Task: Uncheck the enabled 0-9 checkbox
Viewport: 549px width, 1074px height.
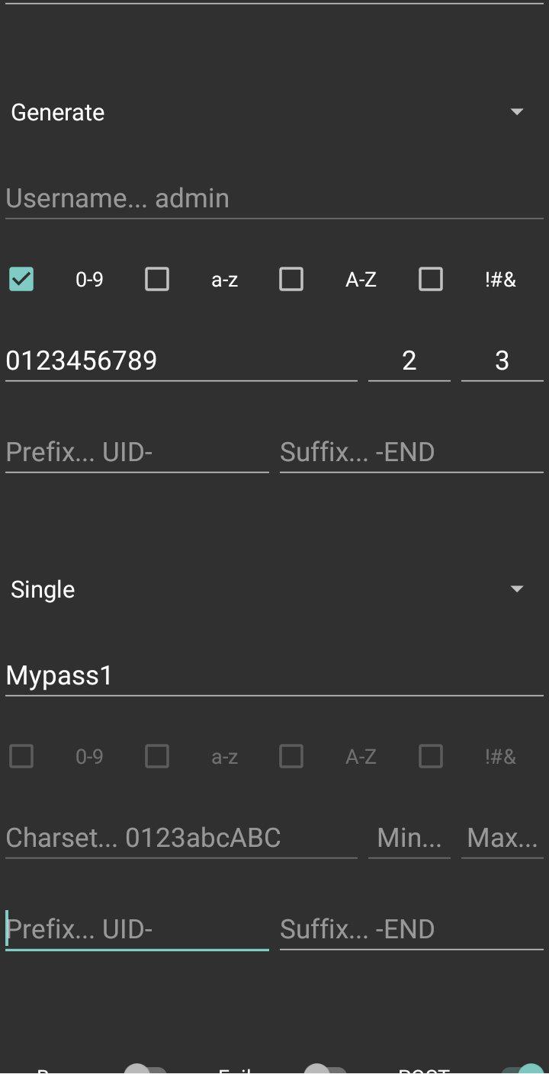Action: point(21,279)
